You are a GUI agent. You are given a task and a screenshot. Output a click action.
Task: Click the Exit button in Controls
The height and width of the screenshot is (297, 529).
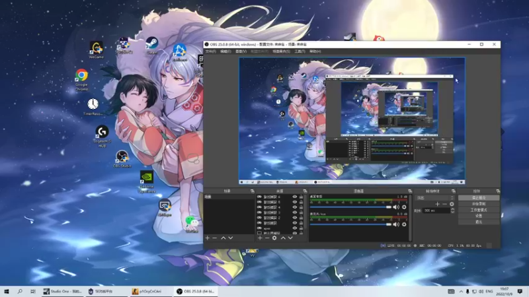point(479,222)
